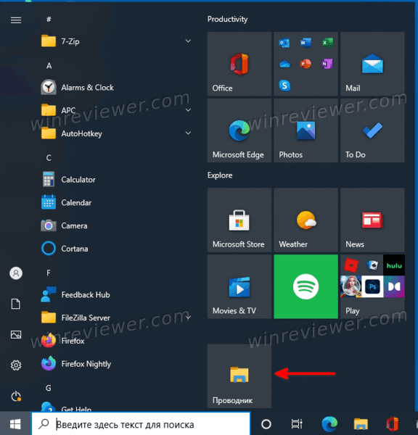The width and height of the screenshot is (418, 435).
Task: Open the Проводник File Explorer tile
Action: coord(239,376)
